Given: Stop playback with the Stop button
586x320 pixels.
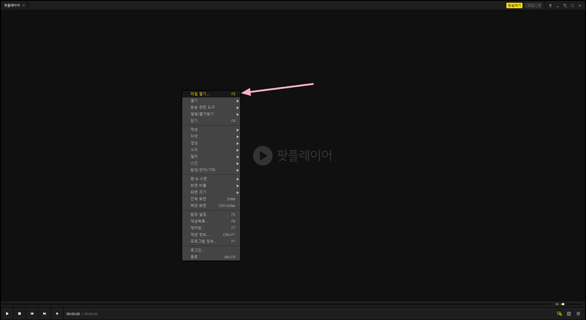Looking at the screenshot, I should click(19, 314).
